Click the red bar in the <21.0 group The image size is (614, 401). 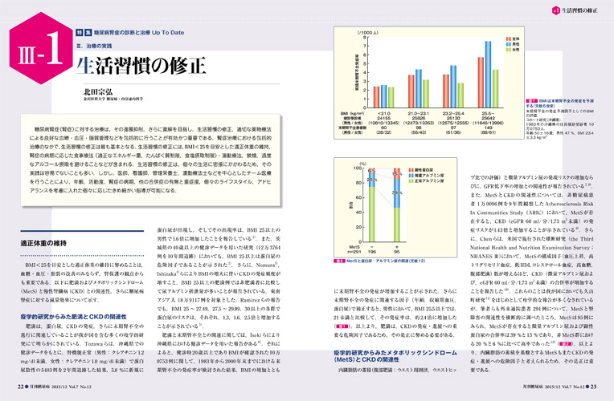pos(376,97)
